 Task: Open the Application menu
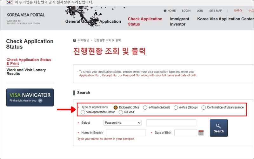click(110, 21)
